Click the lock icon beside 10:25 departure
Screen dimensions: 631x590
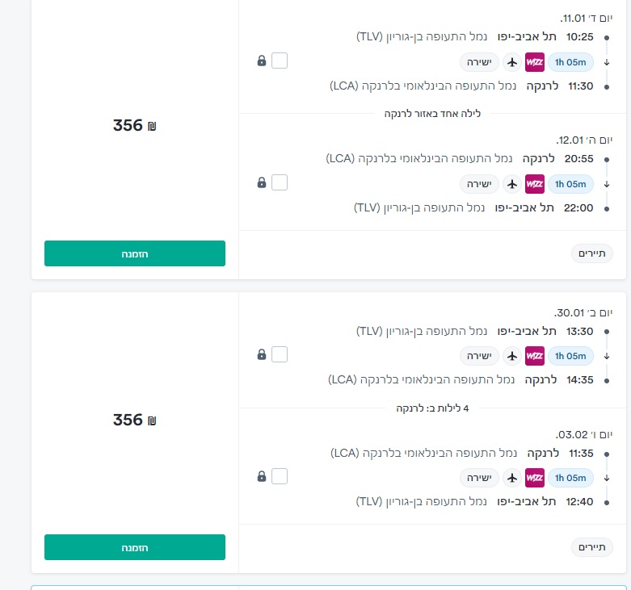[x=261, y=61]
